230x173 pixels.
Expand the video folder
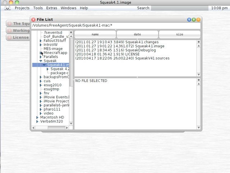41,114
